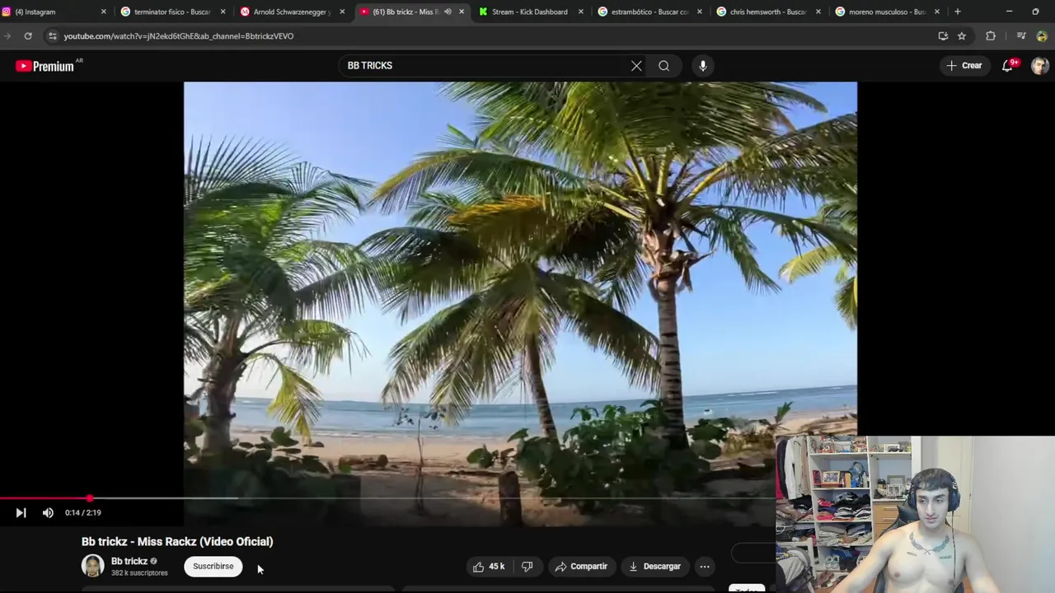The height and width of the screenshot is (593, 1055).
Task: Start voice search with the microphone icon
Action: 702,66
